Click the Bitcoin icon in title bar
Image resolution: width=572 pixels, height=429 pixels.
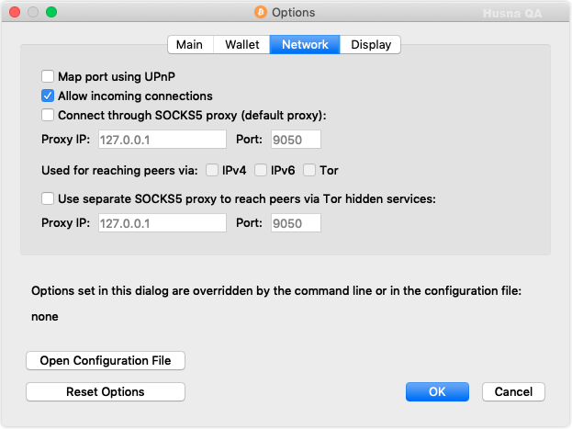pyautogui.click(x=261, y=12)
